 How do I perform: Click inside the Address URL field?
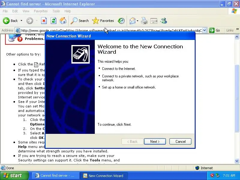[111, 31]
